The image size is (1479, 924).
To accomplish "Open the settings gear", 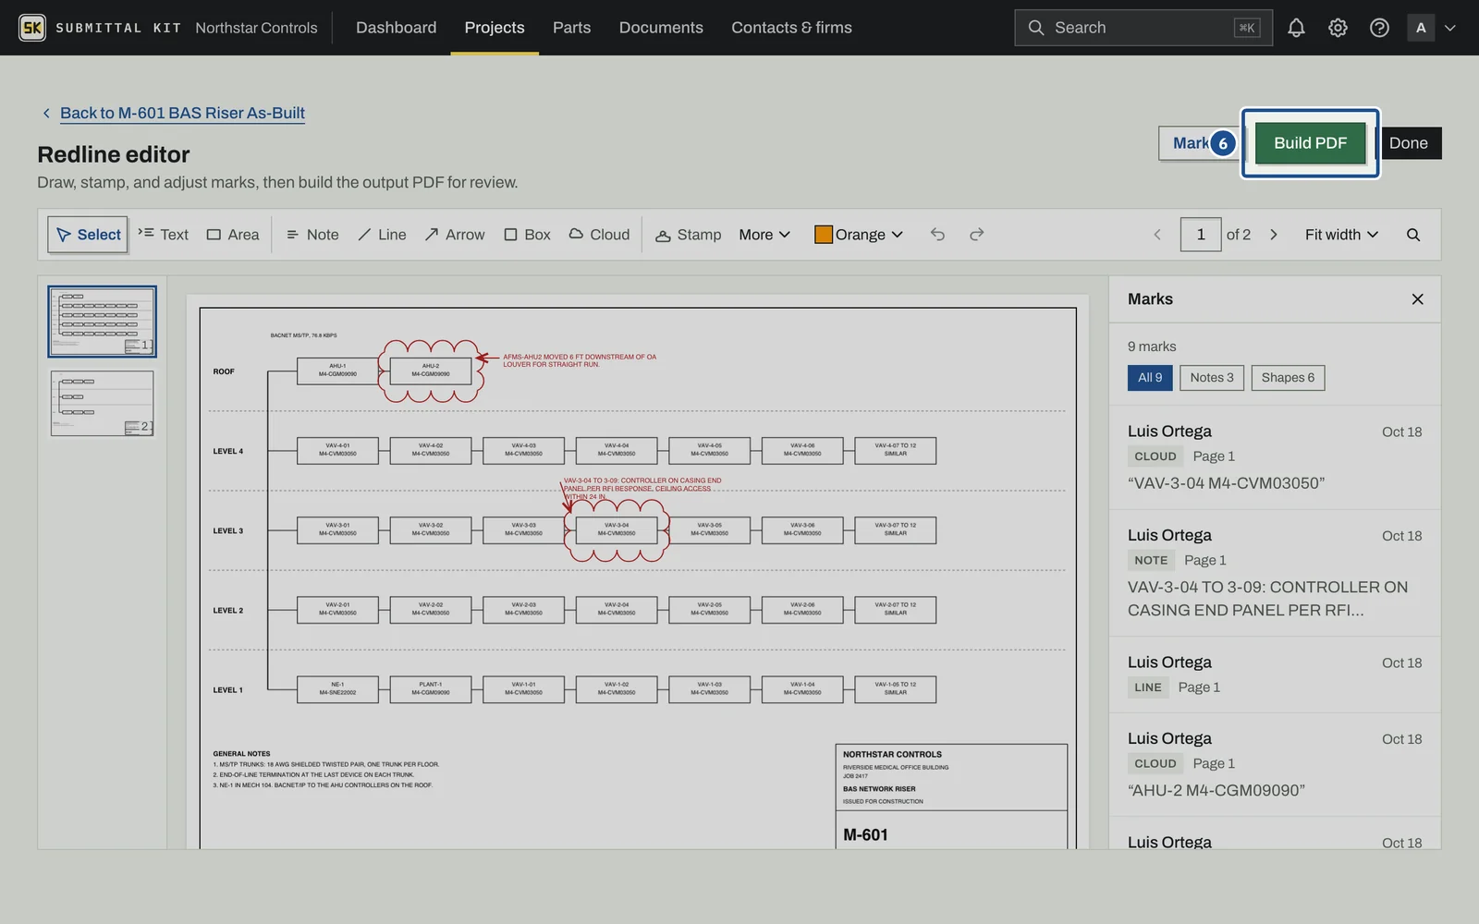I will (x=1338, y=28).
